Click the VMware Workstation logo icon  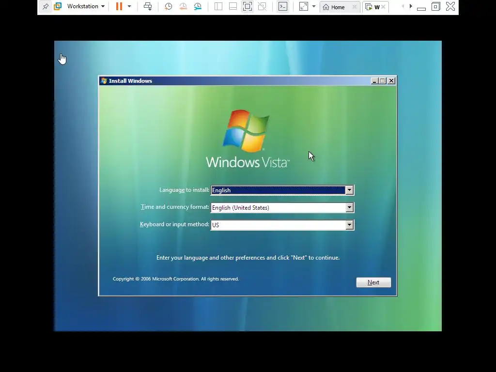58,6
